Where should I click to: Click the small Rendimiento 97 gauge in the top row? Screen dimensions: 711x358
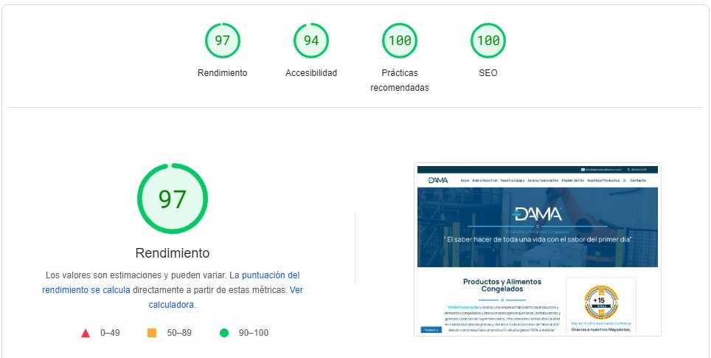[222, 41]
